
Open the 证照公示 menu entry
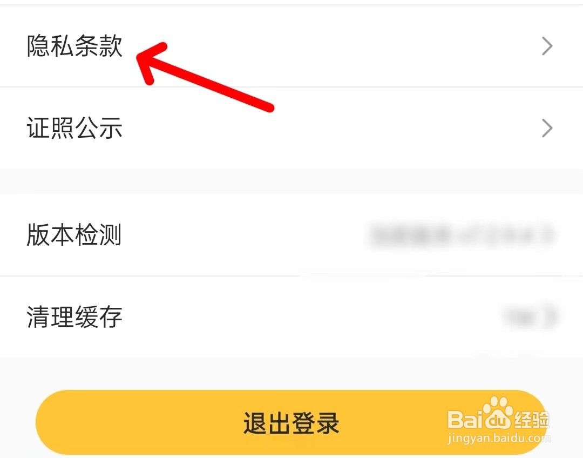tap(291, 128)
